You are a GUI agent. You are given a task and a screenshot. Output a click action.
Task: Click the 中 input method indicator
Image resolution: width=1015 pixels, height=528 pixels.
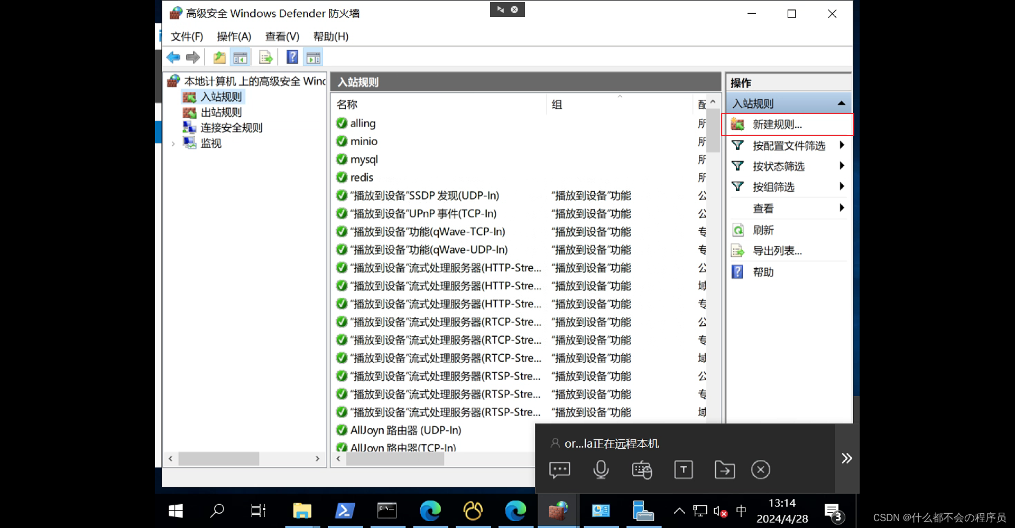coord(741,511)
